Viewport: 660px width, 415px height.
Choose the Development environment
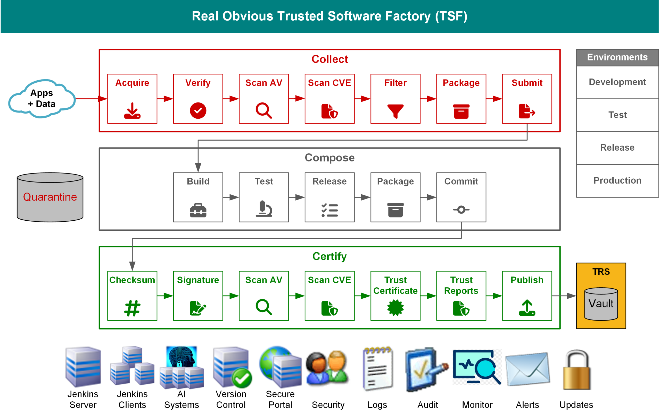(617, 82)
